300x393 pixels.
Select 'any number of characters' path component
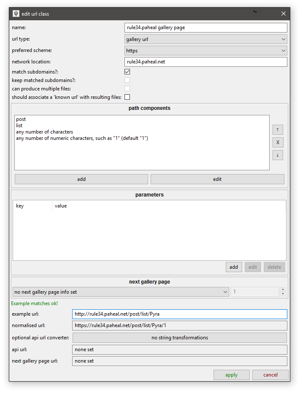click(45, 132)
